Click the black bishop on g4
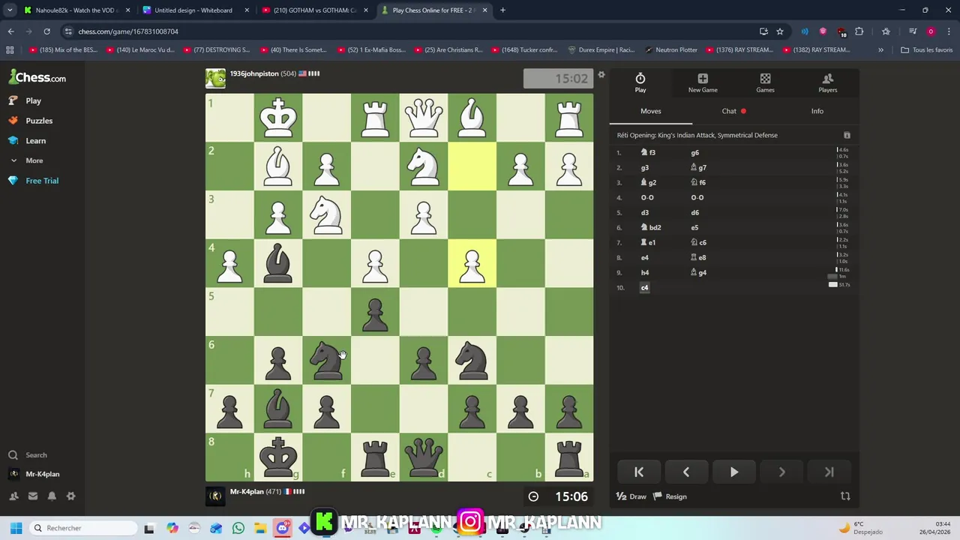This screenshot has width=960, height=540. coord(278,263)
